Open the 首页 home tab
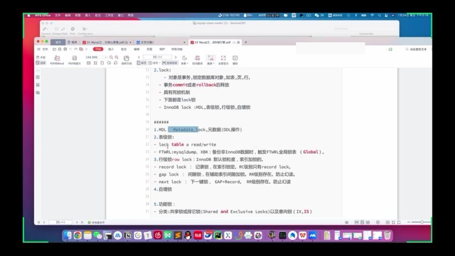The image size is (455, 256). point(58,42)
